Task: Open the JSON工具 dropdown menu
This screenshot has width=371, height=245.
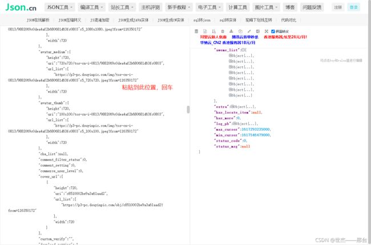Action: point(59,7)
